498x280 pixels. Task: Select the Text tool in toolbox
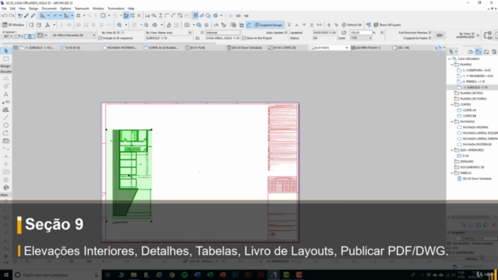(x=5, y=94)
